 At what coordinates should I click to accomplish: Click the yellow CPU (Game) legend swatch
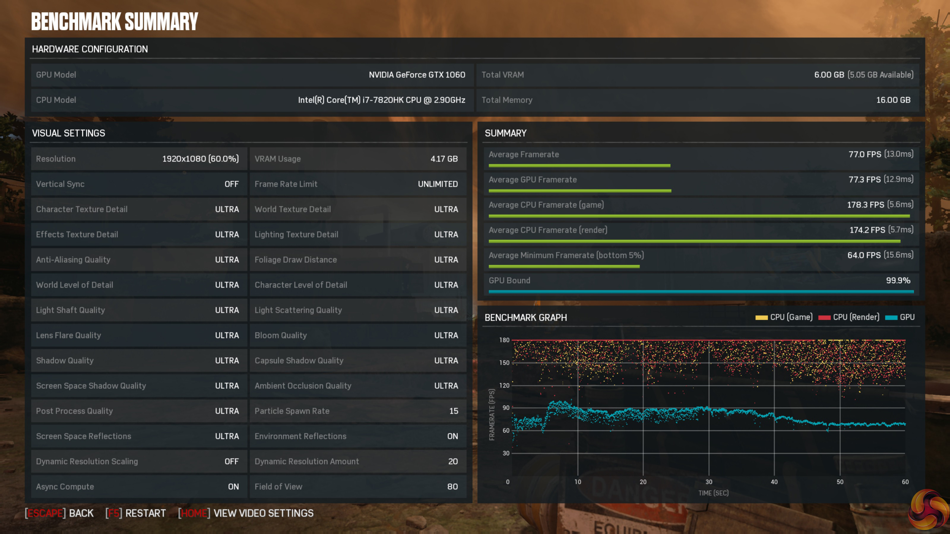point(761,318)
